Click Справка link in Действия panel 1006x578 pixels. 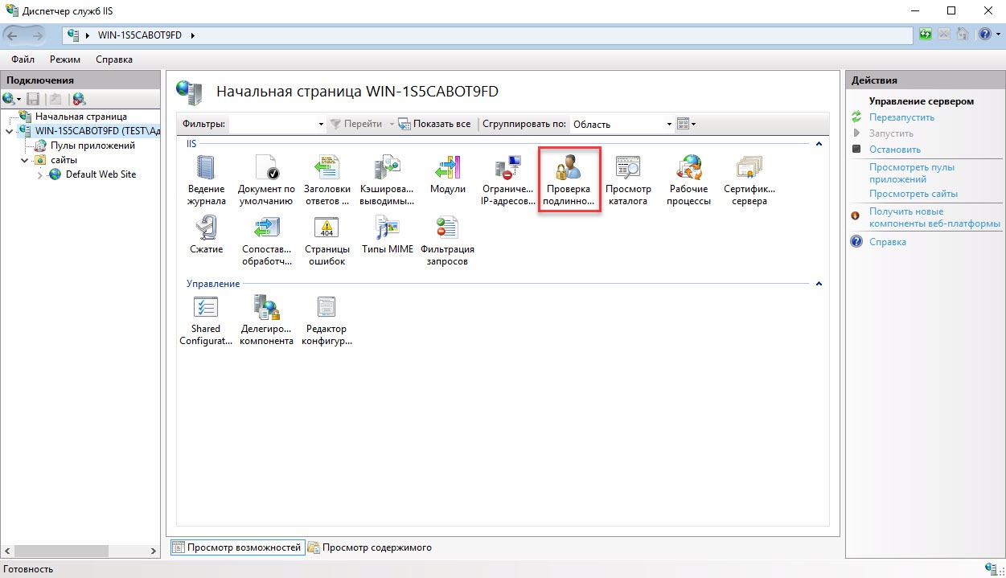[888, 242]
